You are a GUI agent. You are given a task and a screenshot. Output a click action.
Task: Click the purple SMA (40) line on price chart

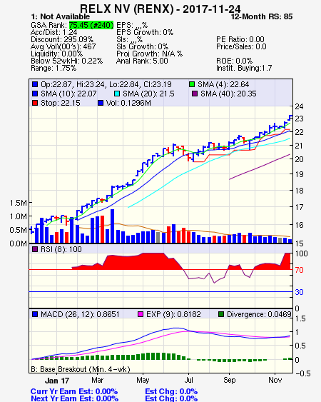260,167
